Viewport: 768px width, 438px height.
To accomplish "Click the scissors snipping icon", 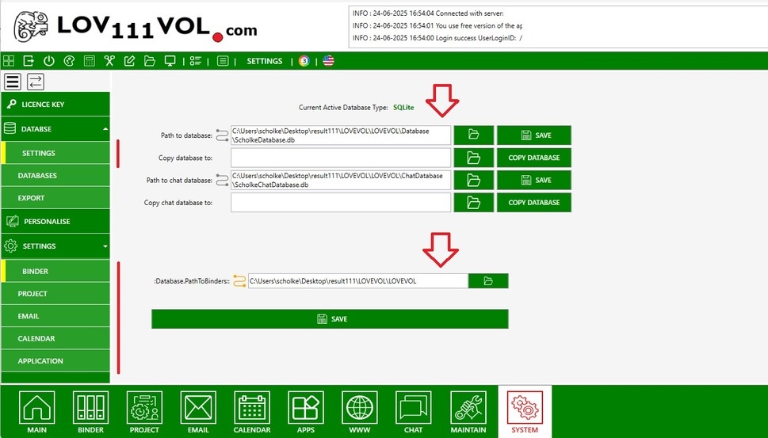I will (109, 61).
